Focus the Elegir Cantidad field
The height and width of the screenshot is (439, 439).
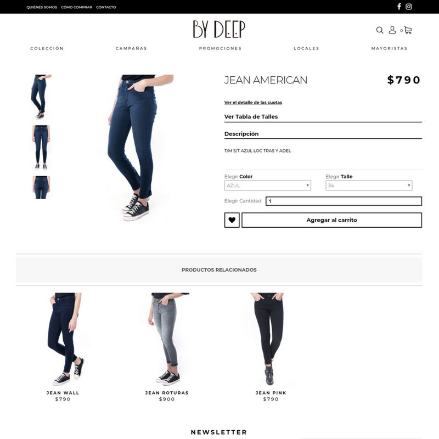(344, 201)
